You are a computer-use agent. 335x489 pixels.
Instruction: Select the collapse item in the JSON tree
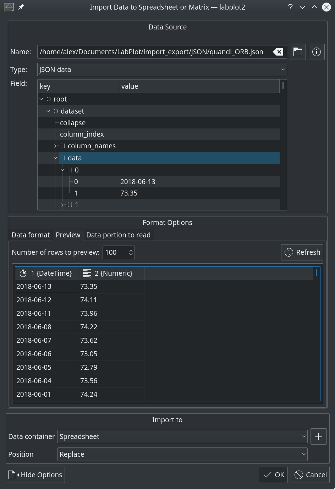(x=72, y=122)
